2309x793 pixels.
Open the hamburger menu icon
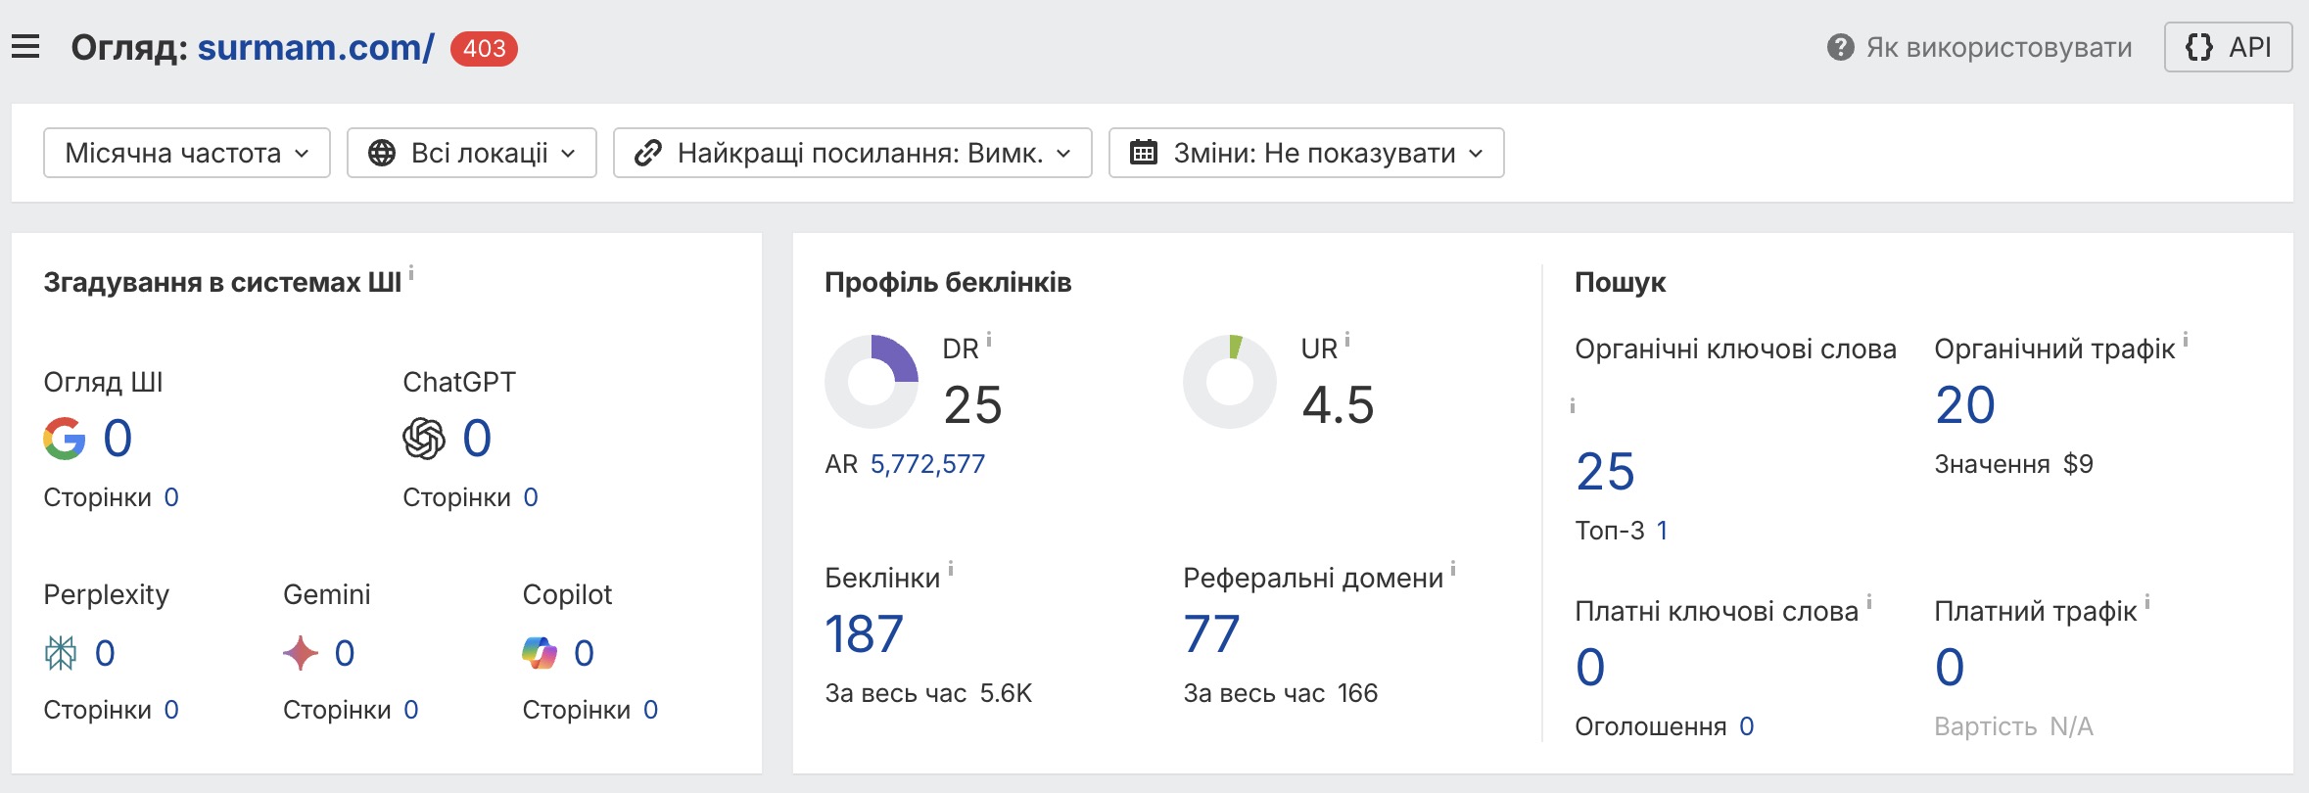tap(25, 47)
